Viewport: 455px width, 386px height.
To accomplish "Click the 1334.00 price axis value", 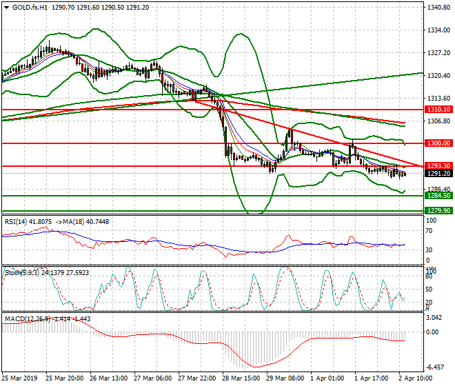I will [x=439, y=30].
